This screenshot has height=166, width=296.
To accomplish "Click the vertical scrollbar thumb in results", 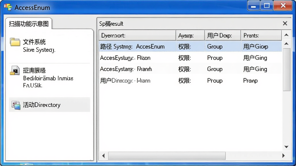I will pos(286,70).
